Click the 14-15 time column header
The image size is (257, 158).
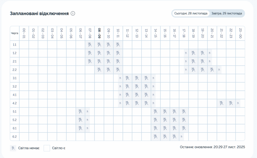[155, 33]
